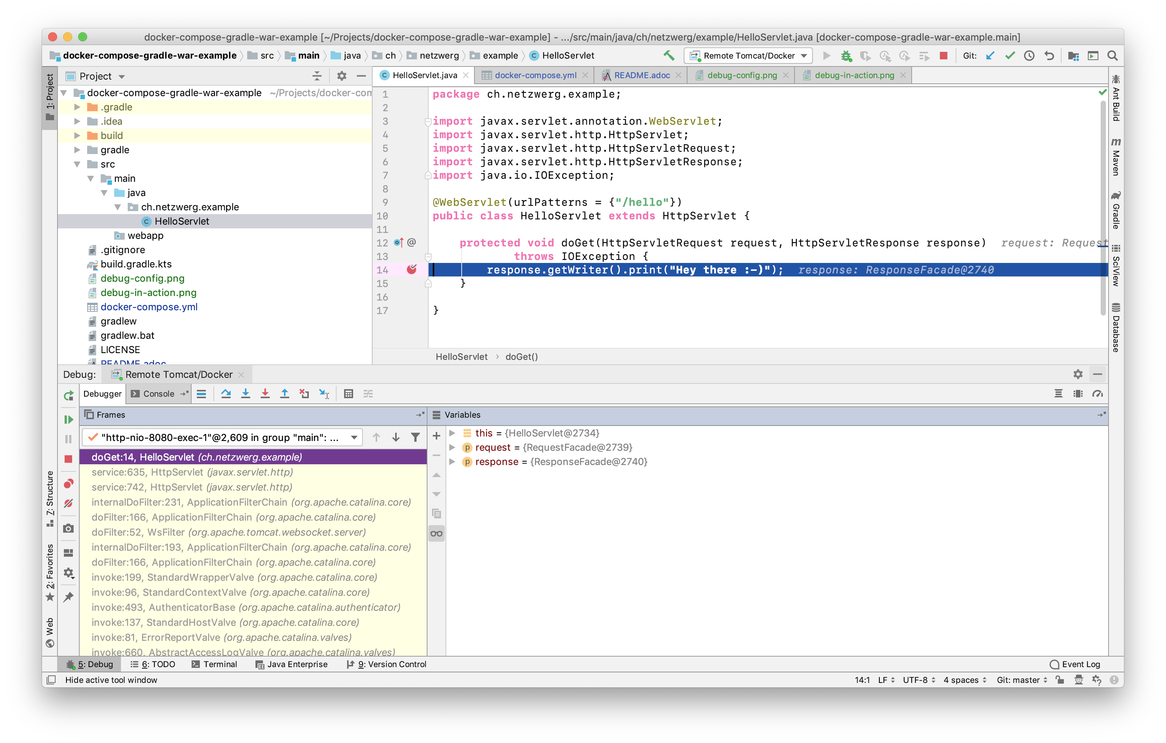Expand the build folder in project tree
1166x743 pixels.
pyautogui.click(x=77, y=136)
